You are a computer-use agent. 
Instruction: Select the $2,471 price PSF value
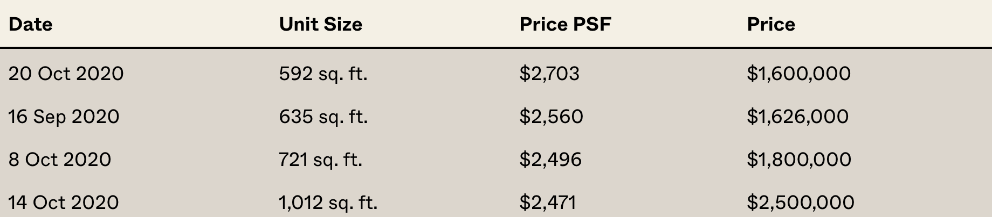(x=548, y=202)
